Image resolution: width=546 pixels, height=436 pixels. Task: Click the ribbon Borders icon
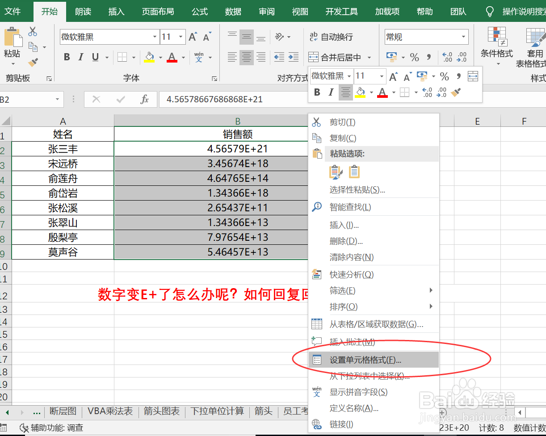[x=122, y=57]
